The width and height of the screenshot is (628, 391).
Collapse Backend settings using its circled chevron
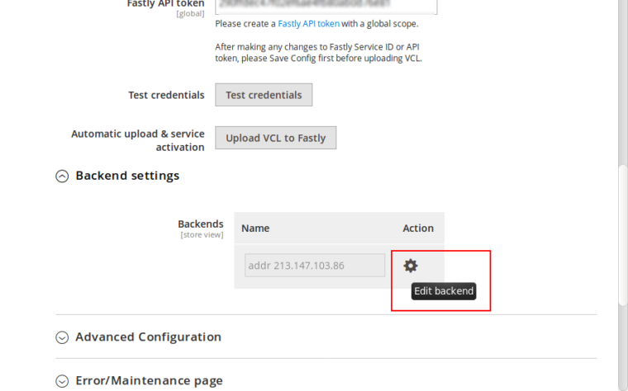click(x=62, y=176)
